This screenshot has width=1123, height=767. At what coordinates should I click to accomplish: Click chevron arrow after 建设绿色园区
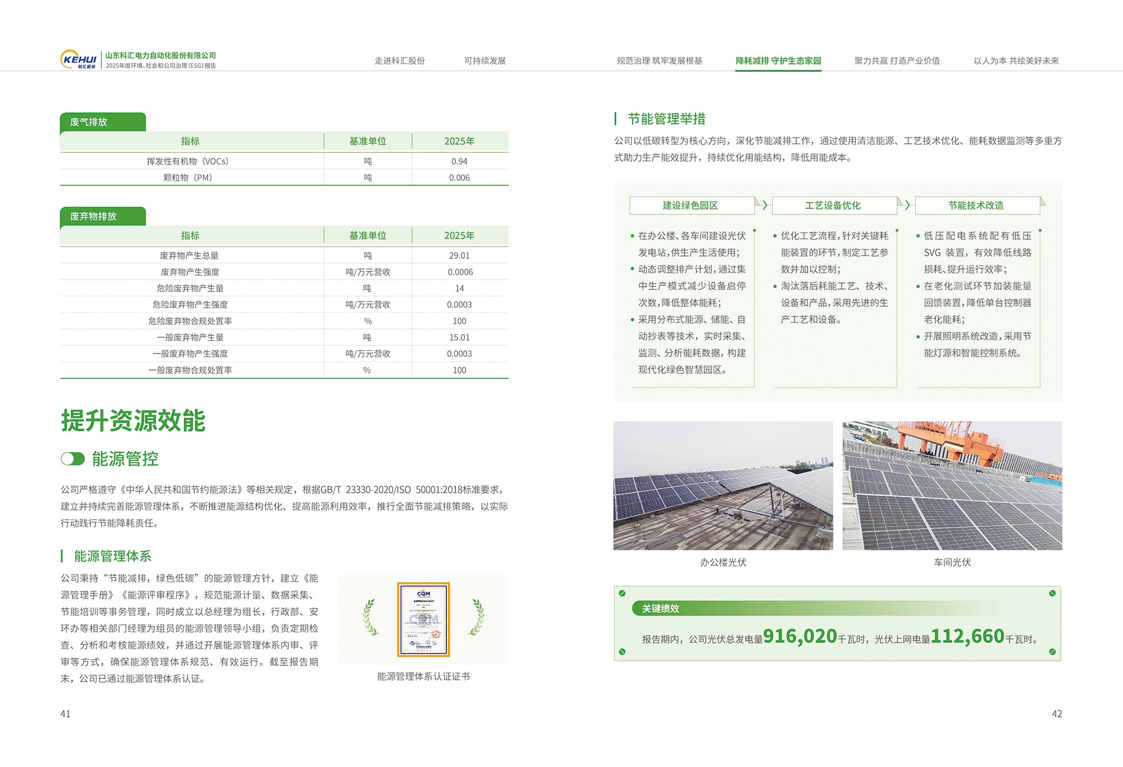[x=765, y=206]
